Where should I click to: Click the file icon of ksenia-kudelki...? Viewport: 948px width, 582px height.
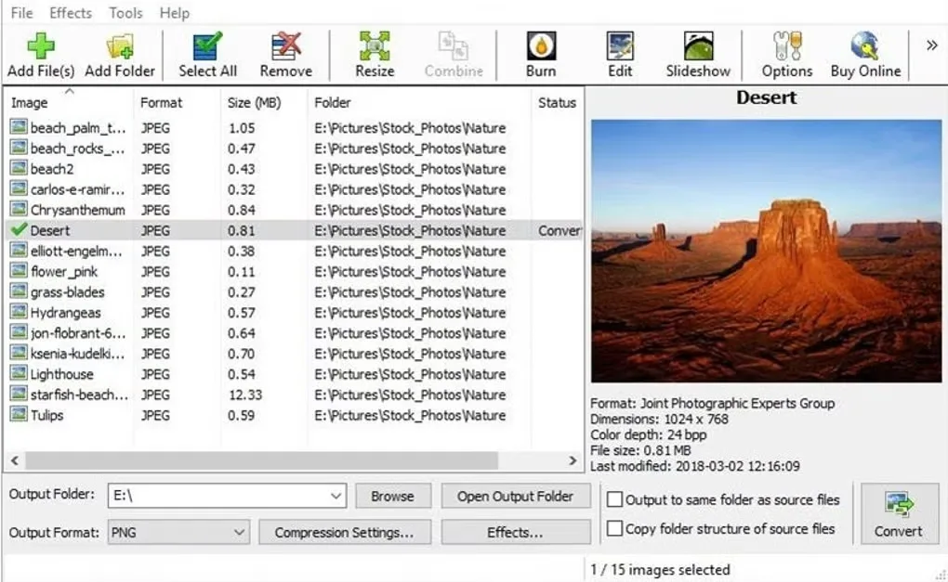[x=19, y=353]
